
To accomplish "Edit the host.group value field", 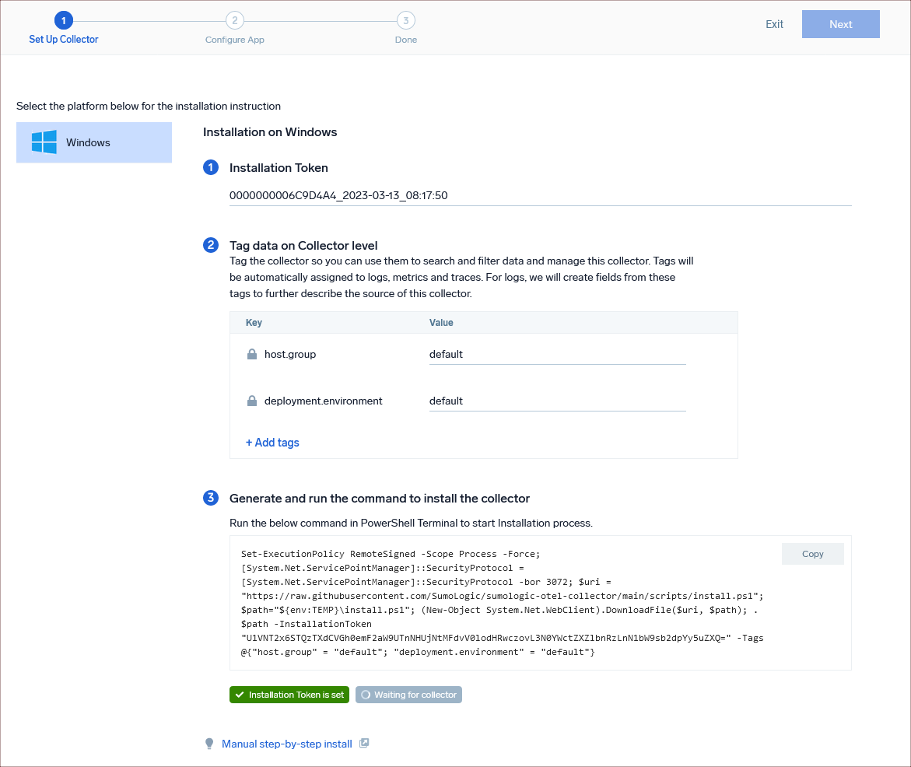I will click(x=557, y=355).
